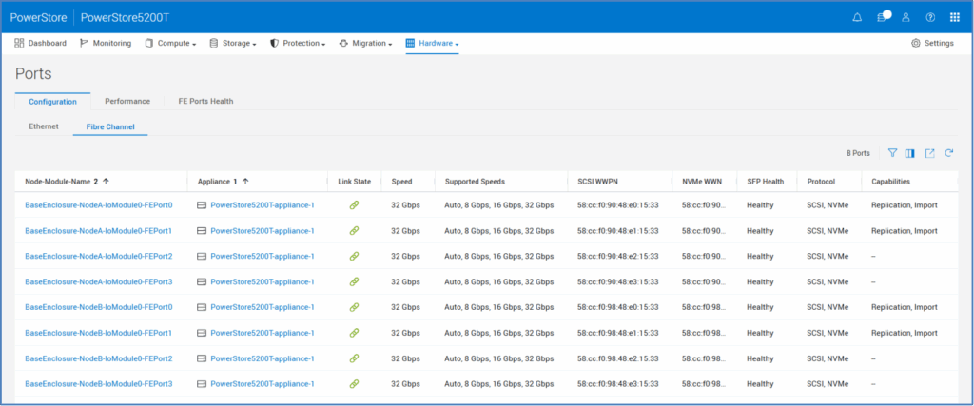This screenshot has height=406, width=974.
Task: Open the alerts bell icon
Action: coord(857,17)
